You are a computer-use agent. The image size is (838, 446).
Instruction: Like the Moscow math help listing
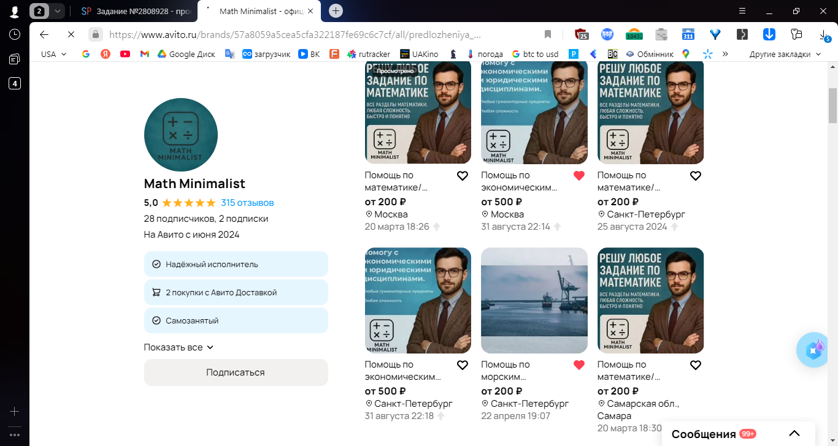pos(463,176)
